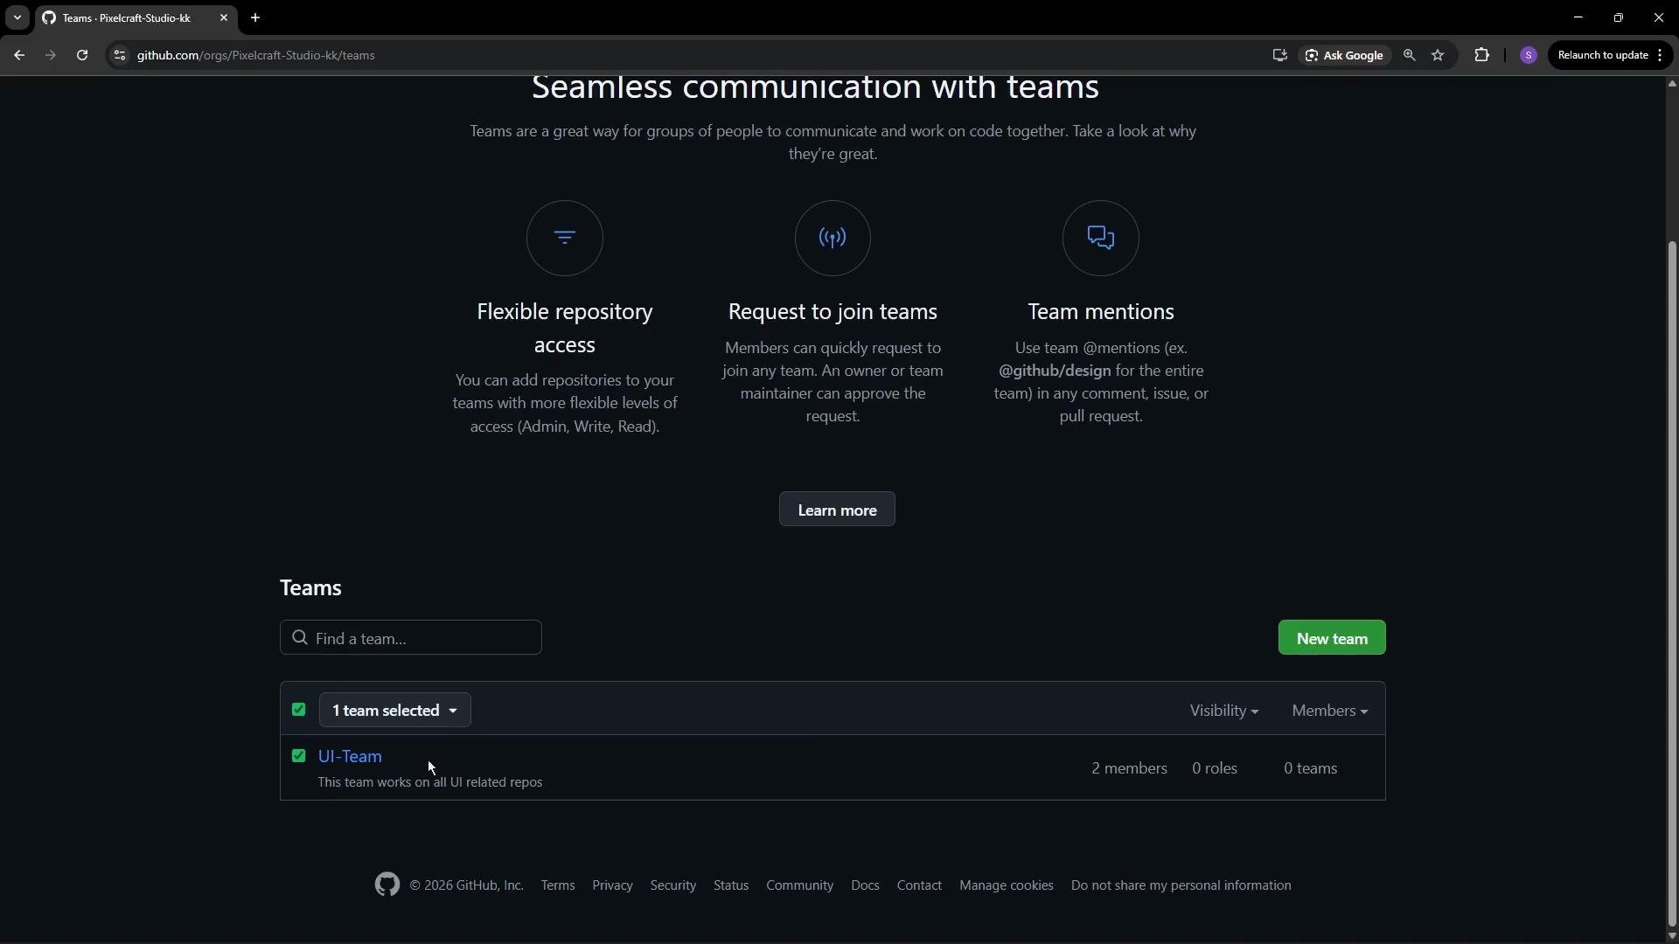This screenshot has height=944, width=1679.
Task: Click the GitHub logo in the footer
Action: 387,885
